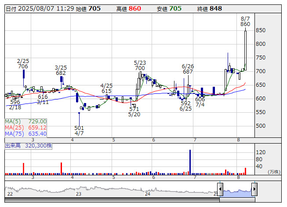The height and width of the screenshot is (207, 287).
Task: Click the right range slider handle arrow
Action: point(254,189)
